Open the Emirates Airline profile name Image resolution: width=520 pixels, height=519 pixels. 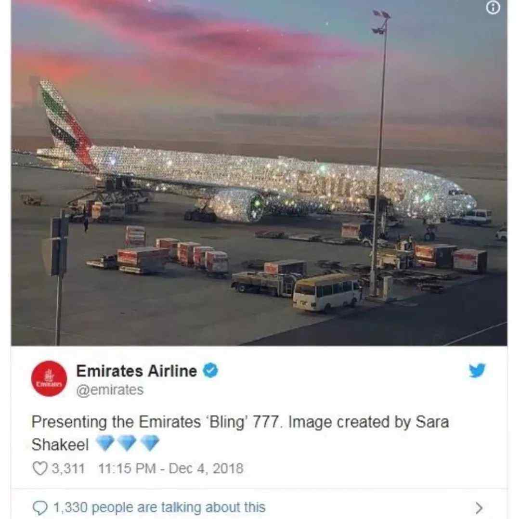point(137,371)
